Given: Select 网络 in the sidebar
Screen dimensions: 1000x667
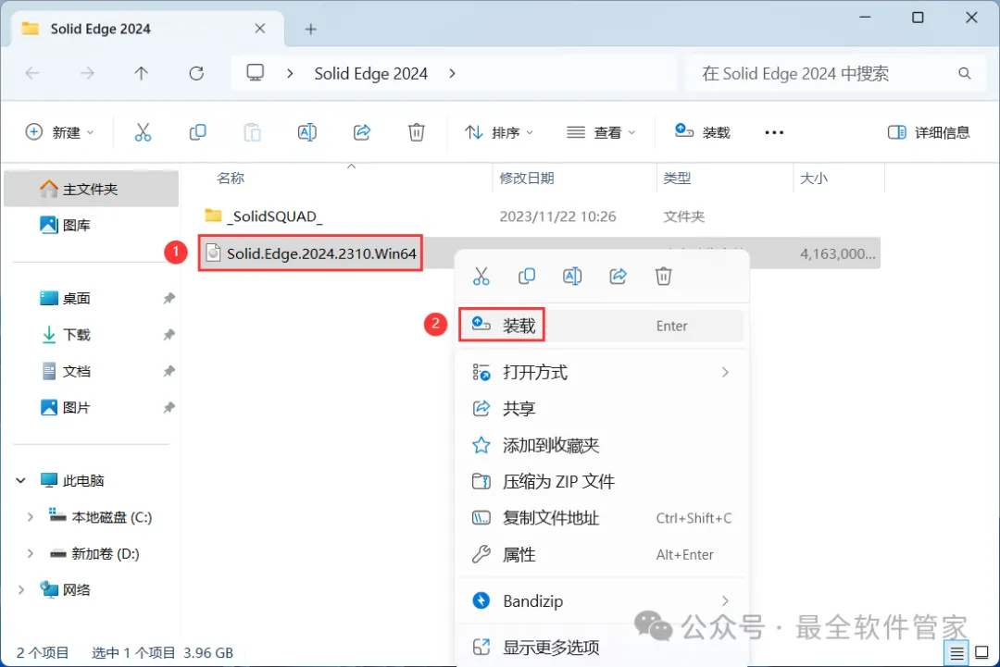Looking at the screenshot, I should pyautogui.click(x=65, y=590).
